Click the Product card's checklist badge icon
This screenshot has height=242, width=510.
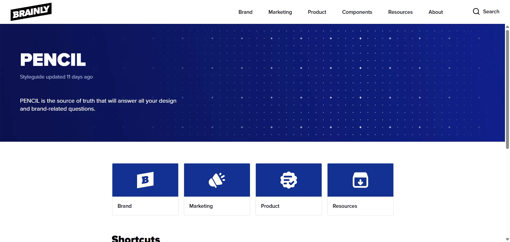[288, 180]
